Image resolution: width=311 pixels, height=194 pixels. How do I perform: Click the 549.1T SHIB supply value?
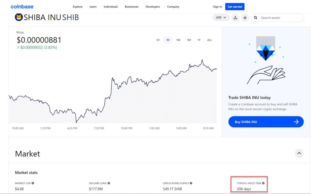point(173,189)
